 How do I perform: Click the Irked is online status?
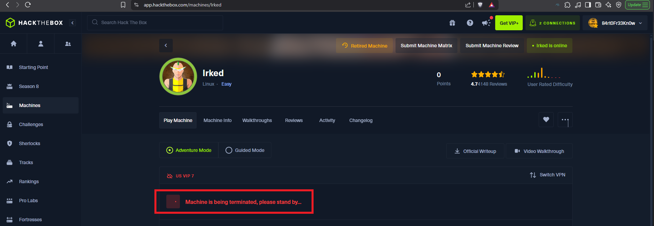pos(550,46)
